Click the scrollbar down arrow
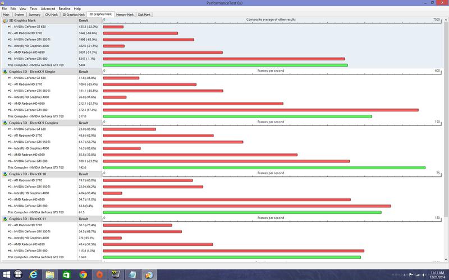Image resolution: width=449 pixels, height=280 pixels. (446, 259)
